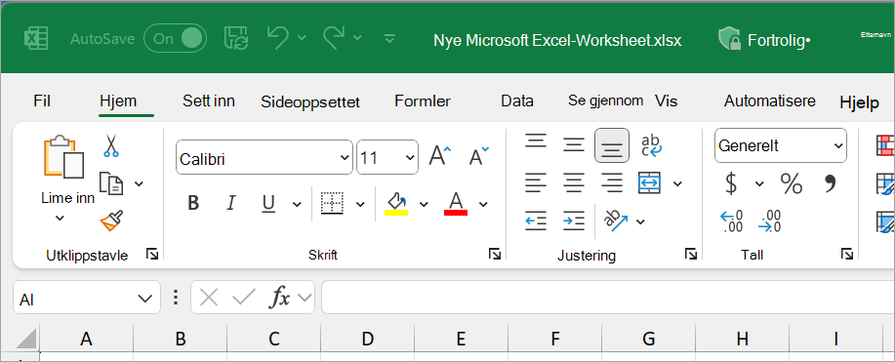895x362 pixels.
Task: Expand the Copy options arrow
Action: [139, 183]
